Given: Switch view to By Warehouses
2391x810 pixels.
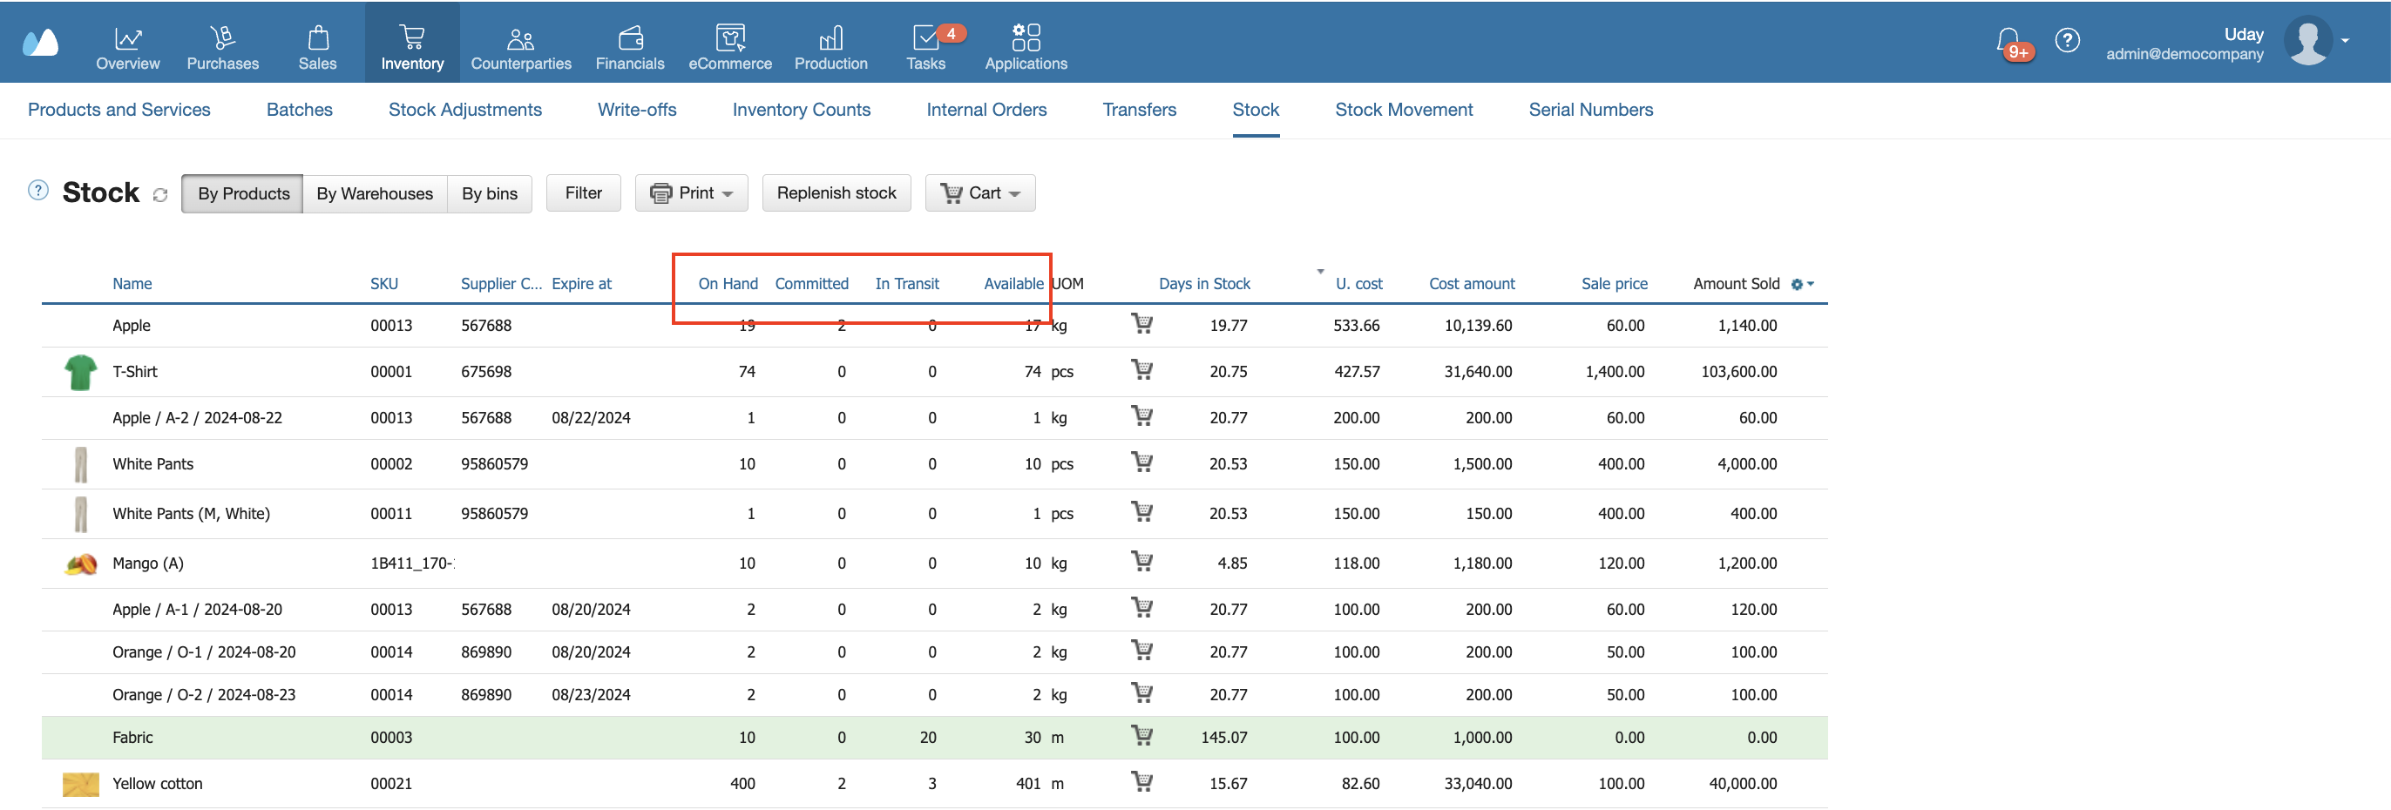Looking at the screenshot, I should [x=375, y=194].
